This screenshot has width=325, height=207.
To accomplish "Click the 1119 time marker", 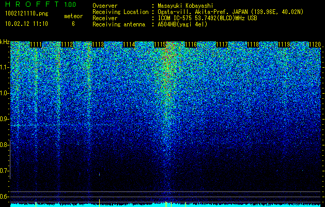I will pyautogui.click(x=284, y=45).
